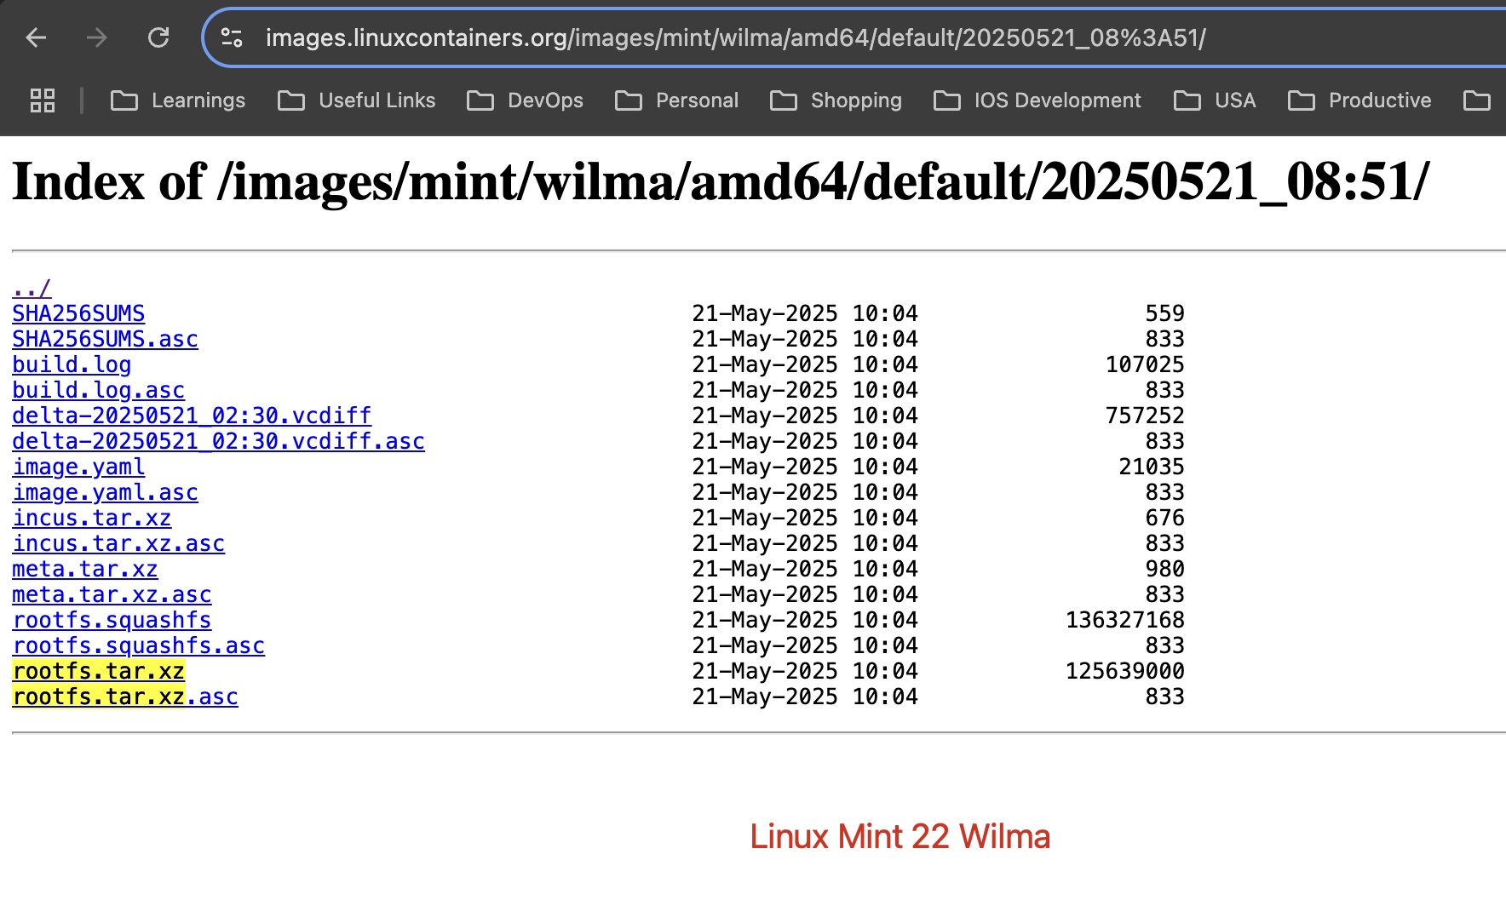This screenshot has width=1506, height=906.
Task: Open the incus.tar.xz.asc link
Action: (x=118, y=543)
